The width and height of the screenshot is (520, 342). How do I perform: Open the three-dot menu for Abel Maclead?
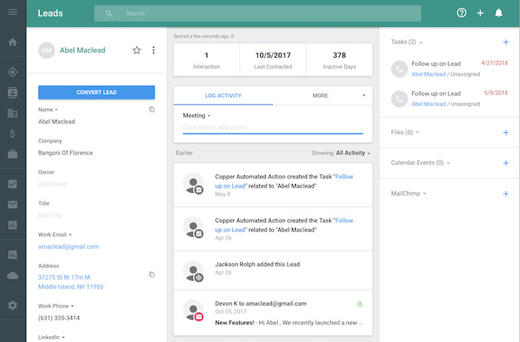154,50
